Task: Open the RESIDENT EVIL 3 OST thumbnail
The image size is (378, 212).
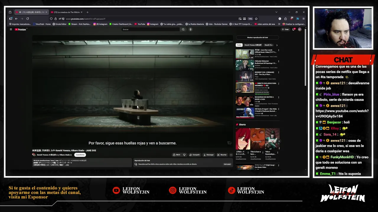Action: coord(245,76)
